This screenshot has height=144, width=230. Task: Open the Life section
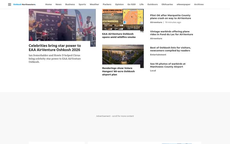(x=142, y=4)
